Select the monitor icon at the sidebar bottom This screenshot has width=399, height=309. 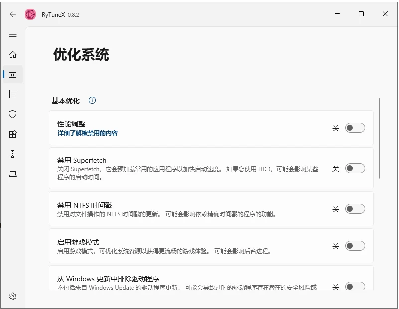click(x=13, y=173)
